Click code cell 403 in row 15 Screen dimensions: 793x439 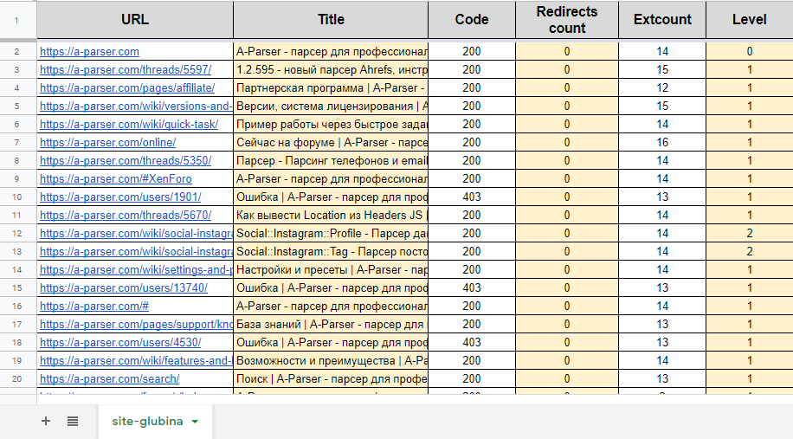point(471,288)
